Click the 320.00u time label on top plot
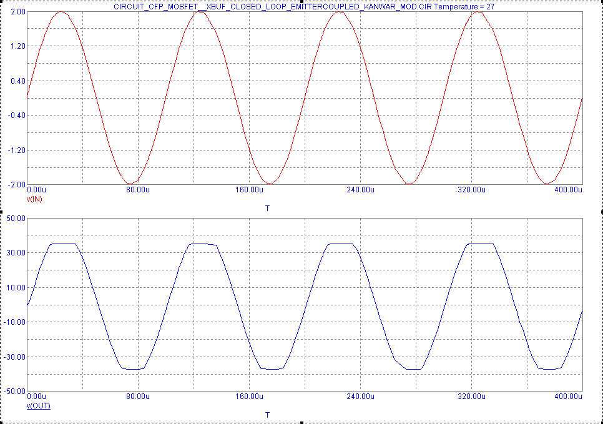Image resolution: width=603 pixels, height=424 pixels. click(x=471, y=190)
